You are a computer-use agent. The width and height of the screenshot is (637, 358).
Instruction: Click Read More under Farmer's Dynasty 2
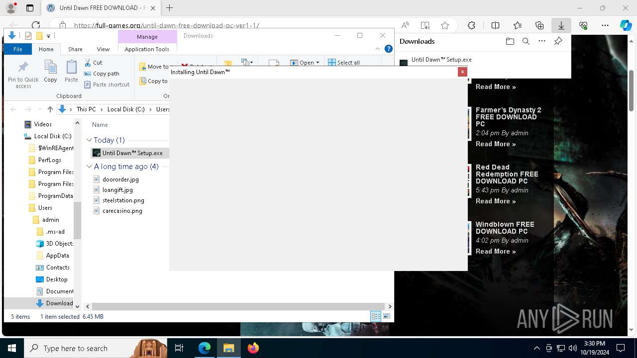coord(495,144)
